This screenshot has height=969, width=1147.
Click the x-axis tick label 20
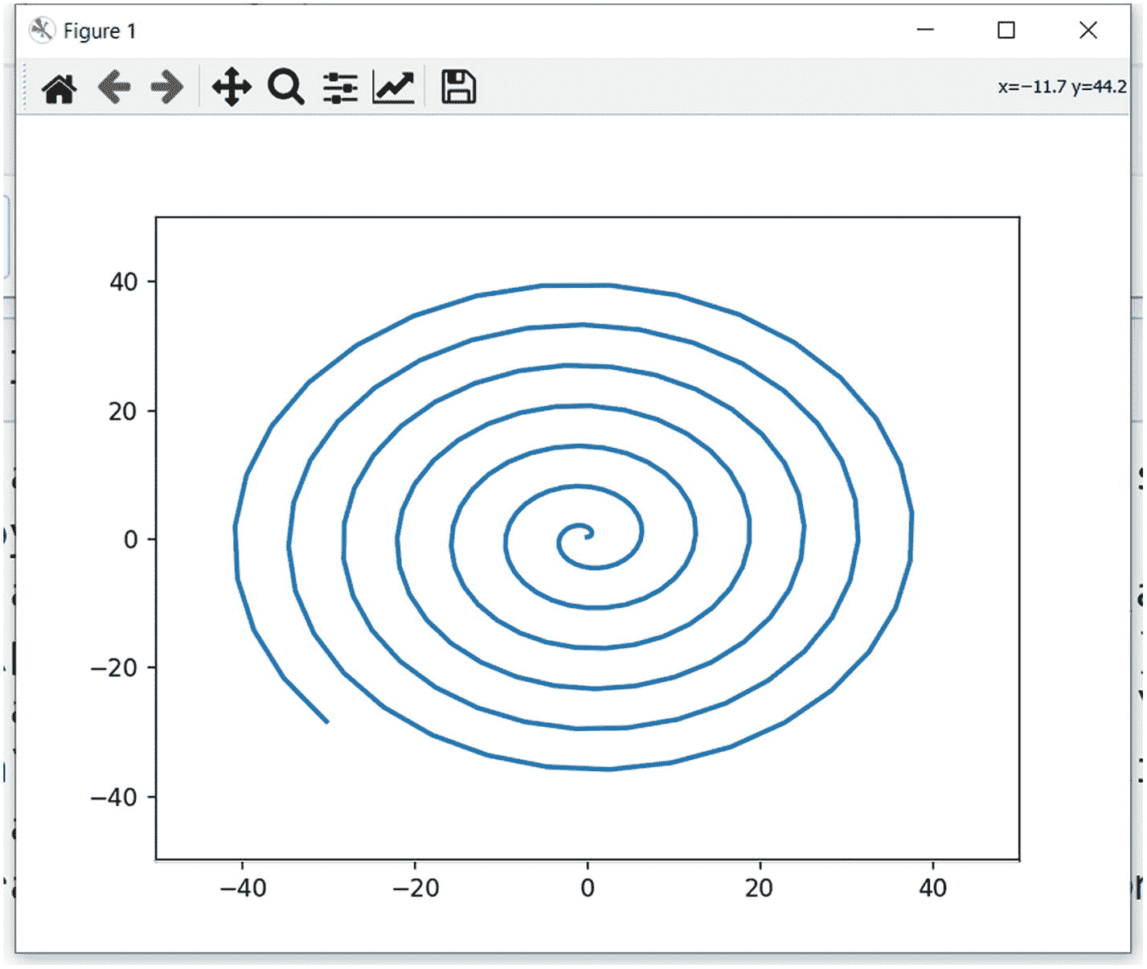[760, 888]
